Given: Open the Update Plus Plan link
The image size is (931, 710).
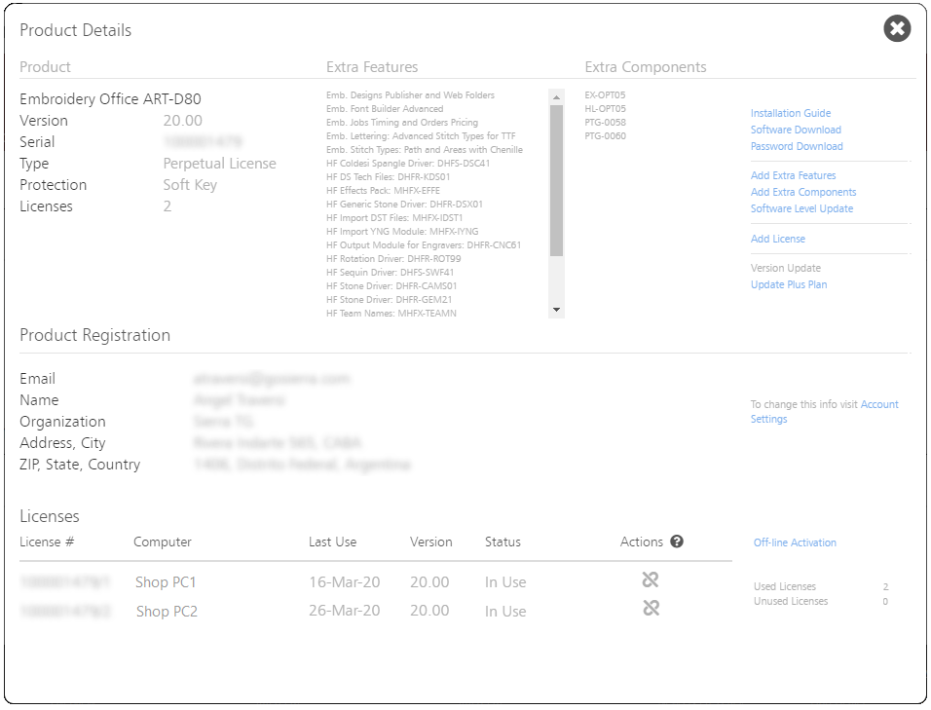Looking at the screenshot, I should [789, 284].
